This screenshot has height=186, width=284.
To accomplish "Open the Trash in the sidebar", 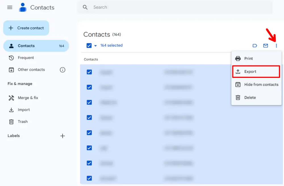I will (22, 121).
